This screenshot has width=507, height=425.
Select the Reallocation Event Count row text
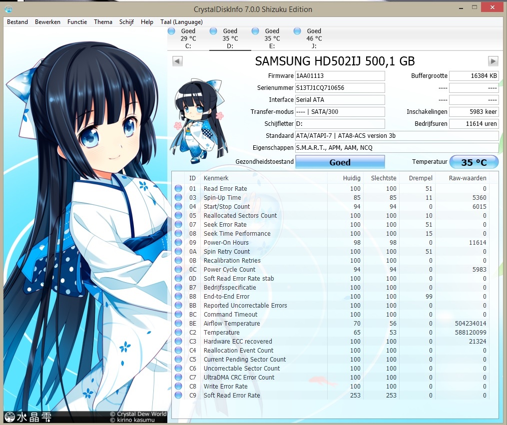238,351
